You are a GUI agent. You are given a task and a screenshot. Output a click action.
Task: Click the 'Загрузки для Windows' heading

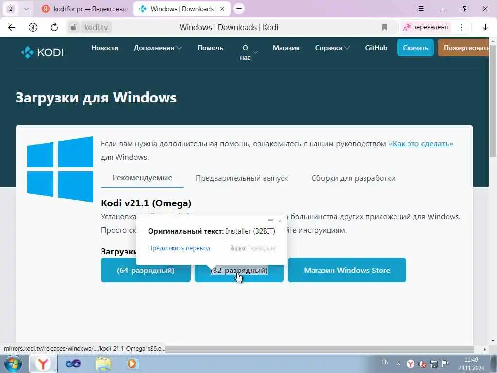click(x=96, y=98)
